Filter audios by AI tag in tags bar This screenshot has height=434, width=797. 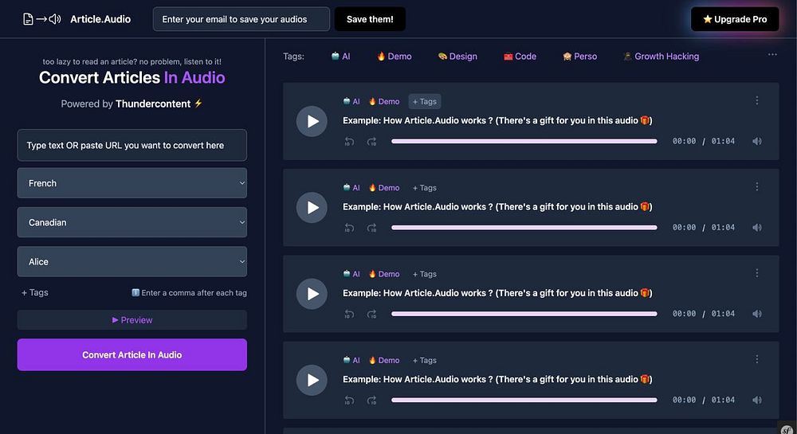(340, 57)
